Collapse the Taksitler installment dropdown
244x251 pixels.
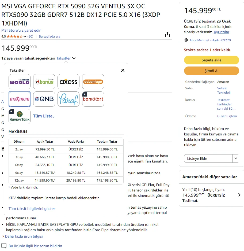(x=74, y=58)
